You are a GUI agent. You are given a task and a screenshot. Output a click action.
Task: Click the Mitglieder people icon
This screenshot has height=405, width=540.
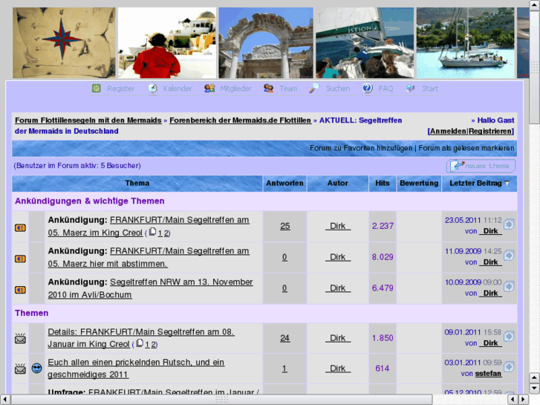point(209,88)
